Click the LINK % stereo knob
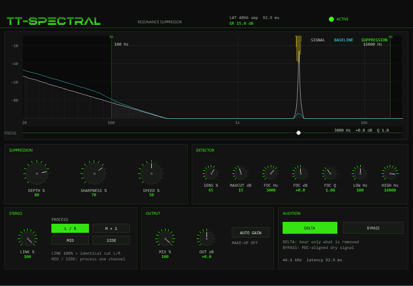Image resolution: width=413 pixels, height=286 pixels. coord(28,238)
